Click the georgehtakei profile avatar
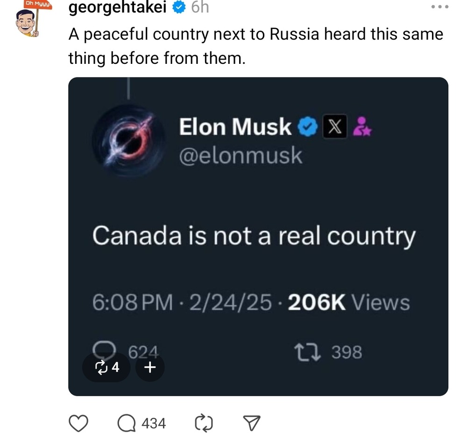Screen dimensions: 467x434 pos(28,23)
